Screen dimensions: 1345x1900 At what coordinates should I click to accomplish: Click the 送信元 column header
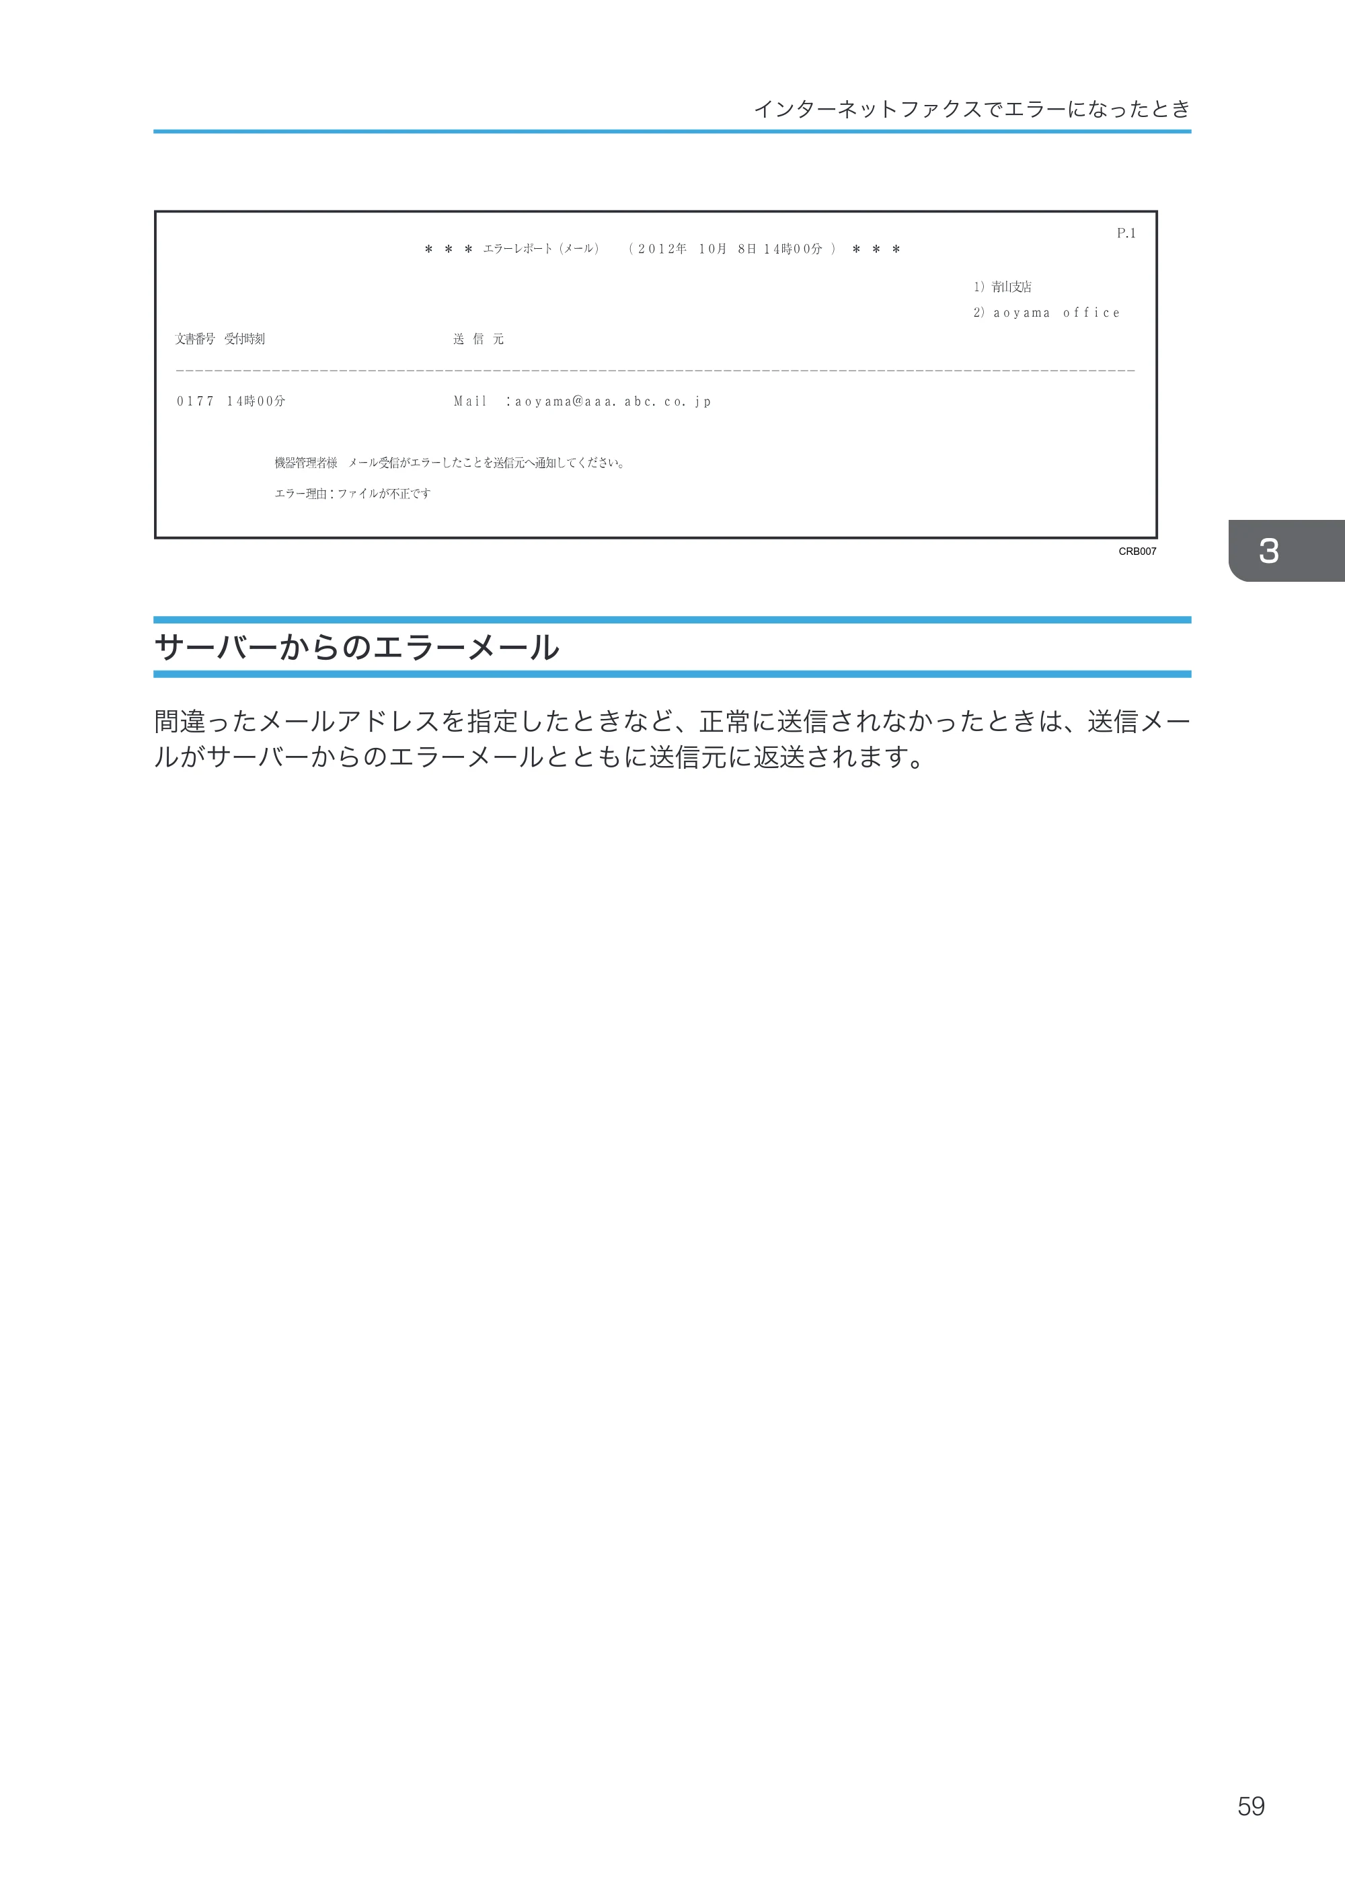coord(479,339)
